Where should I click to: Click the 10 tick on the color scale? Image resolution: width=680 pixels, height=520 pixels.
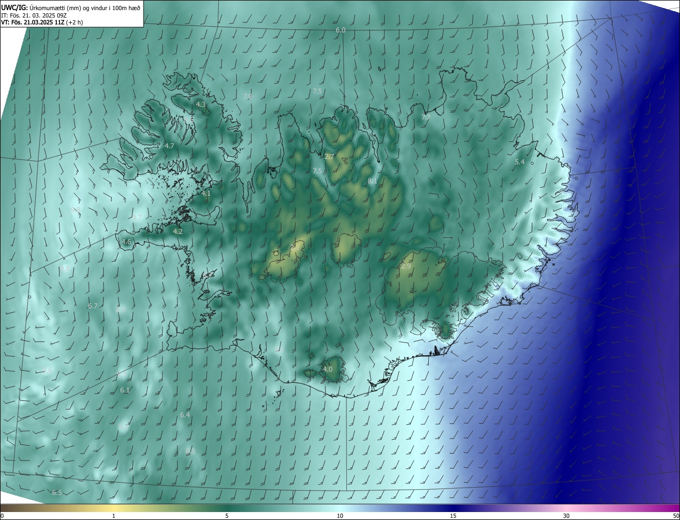point(340,516)
